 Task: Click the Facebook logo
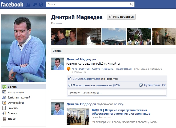(x=12, y=5)
